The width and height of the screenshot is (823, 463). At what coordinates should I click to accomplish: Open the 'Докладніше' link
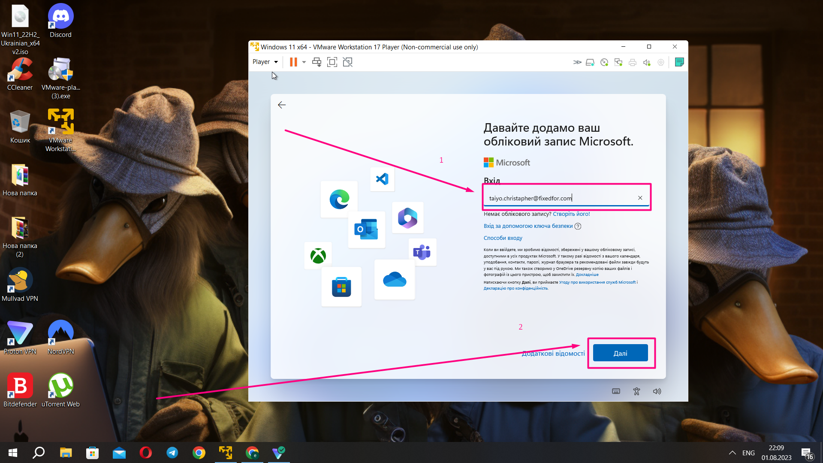coord(587,275)
